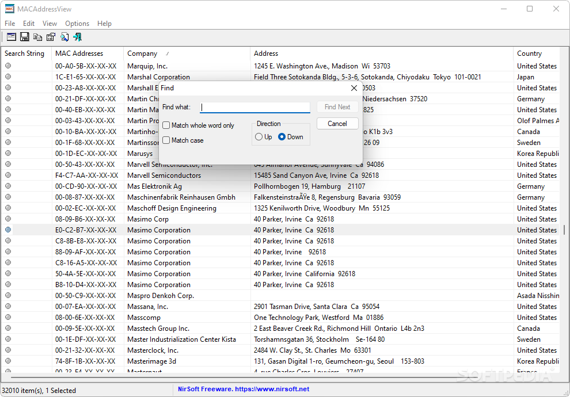Image resolution: width=570 pixels, height=397 pixels.
Task: Select the Masstech Group Inc. row
Action: [x=280, y=329]
